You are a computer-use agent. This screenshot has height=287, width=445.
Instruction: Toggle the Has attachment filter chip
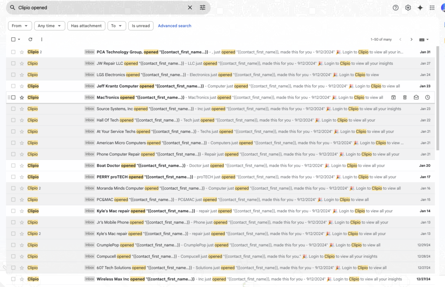coord(86,26)
